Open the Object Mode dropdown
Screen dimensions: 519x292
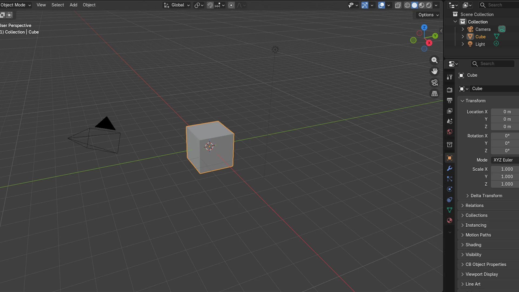pos(15,5)
